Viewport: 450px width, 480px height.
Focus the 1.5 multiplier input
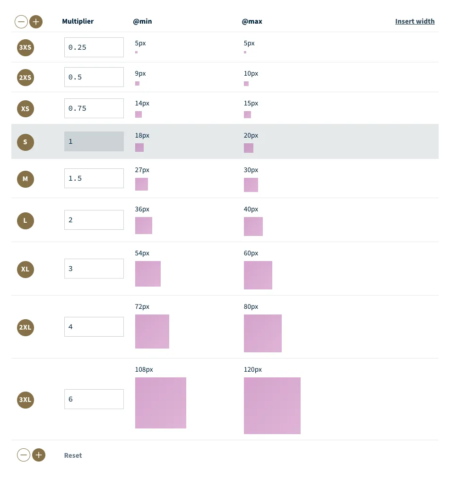(94, 178)
